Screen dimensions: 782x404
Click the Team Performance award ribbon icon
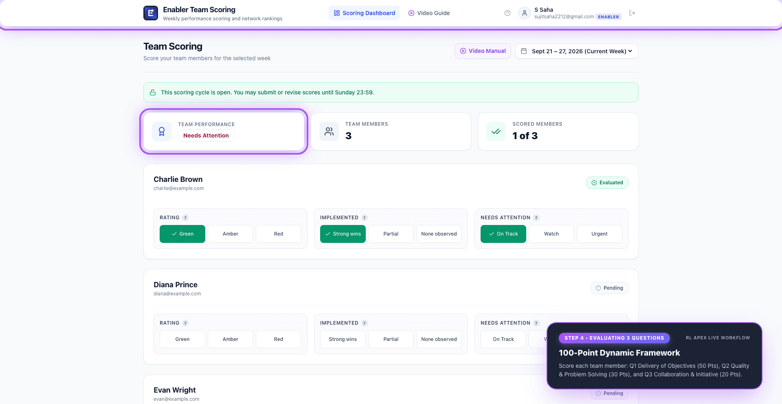(162, 131)
